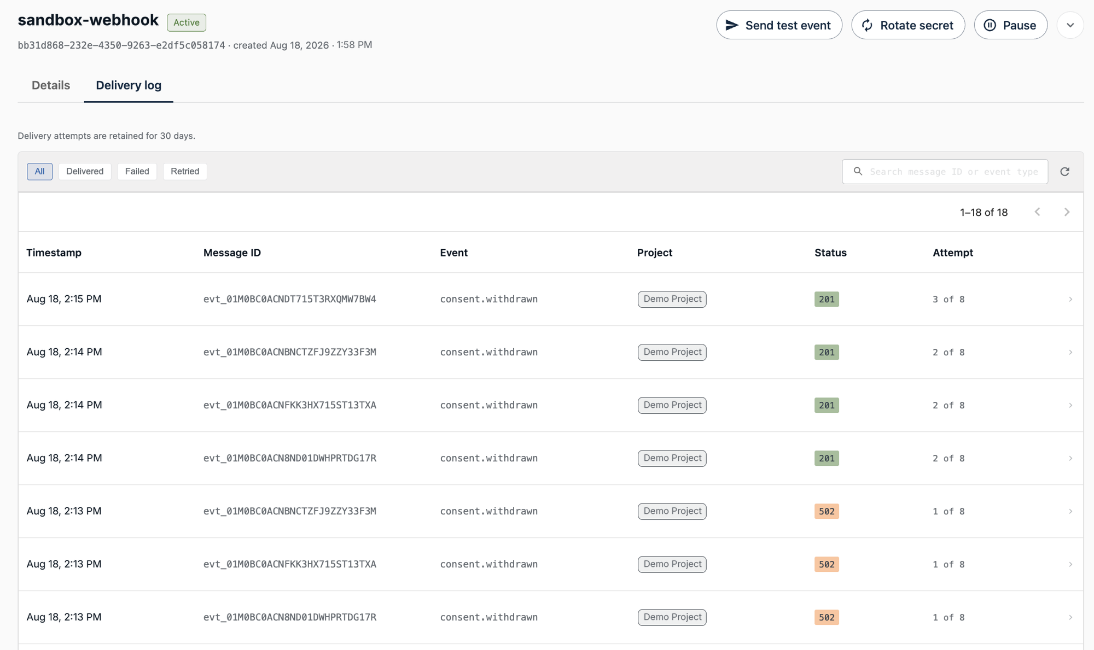This screenshot has height=650, width=1094.
Task: Expand row evt_01M0BC0ACNDT715T3RXQMW7BW4 chevron
Action: (x=1070, y=300)
